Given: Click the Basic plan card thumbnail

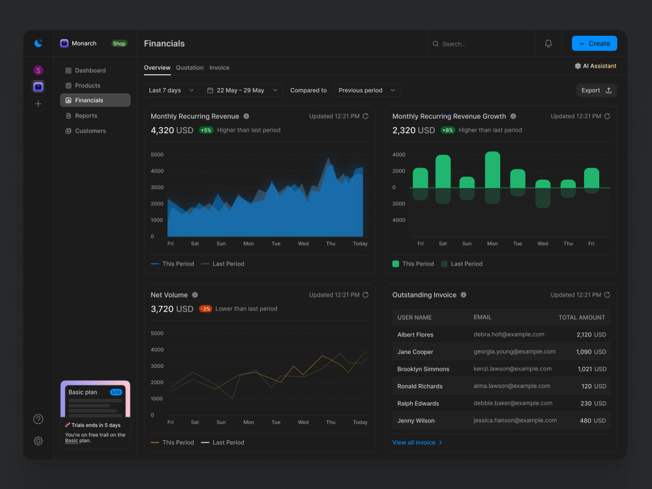Looking at the screenshot, I should (x=95, y=399).
